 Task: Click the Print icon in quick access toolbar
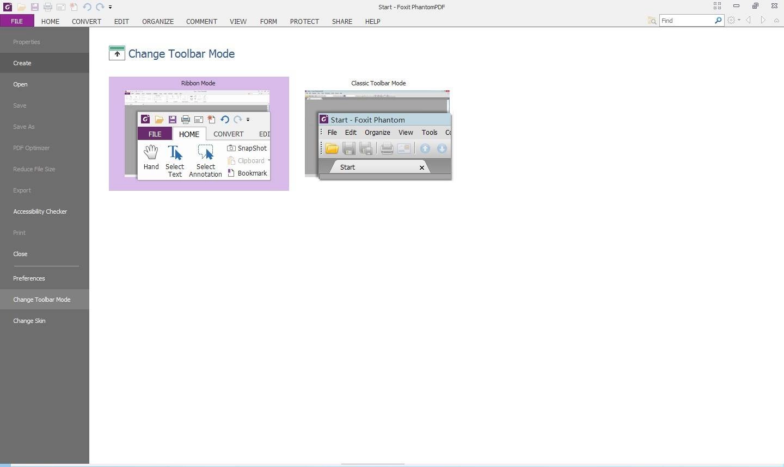47,7
